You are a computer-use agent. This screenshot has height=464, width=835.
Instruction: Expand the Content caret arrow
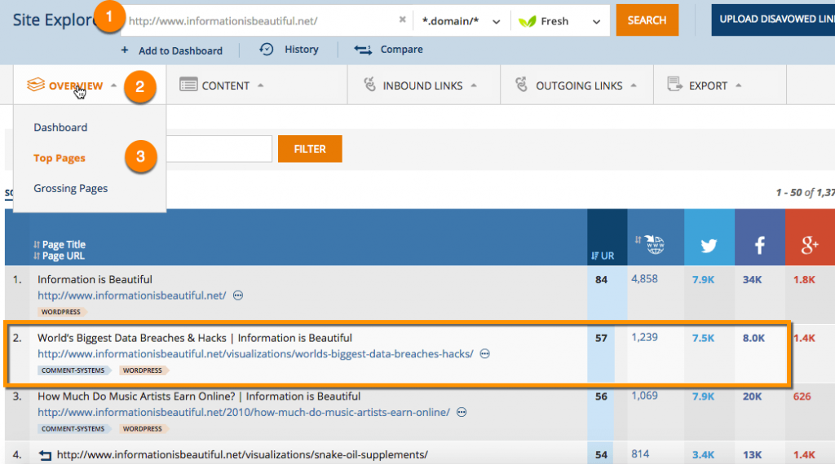(260, 85)
